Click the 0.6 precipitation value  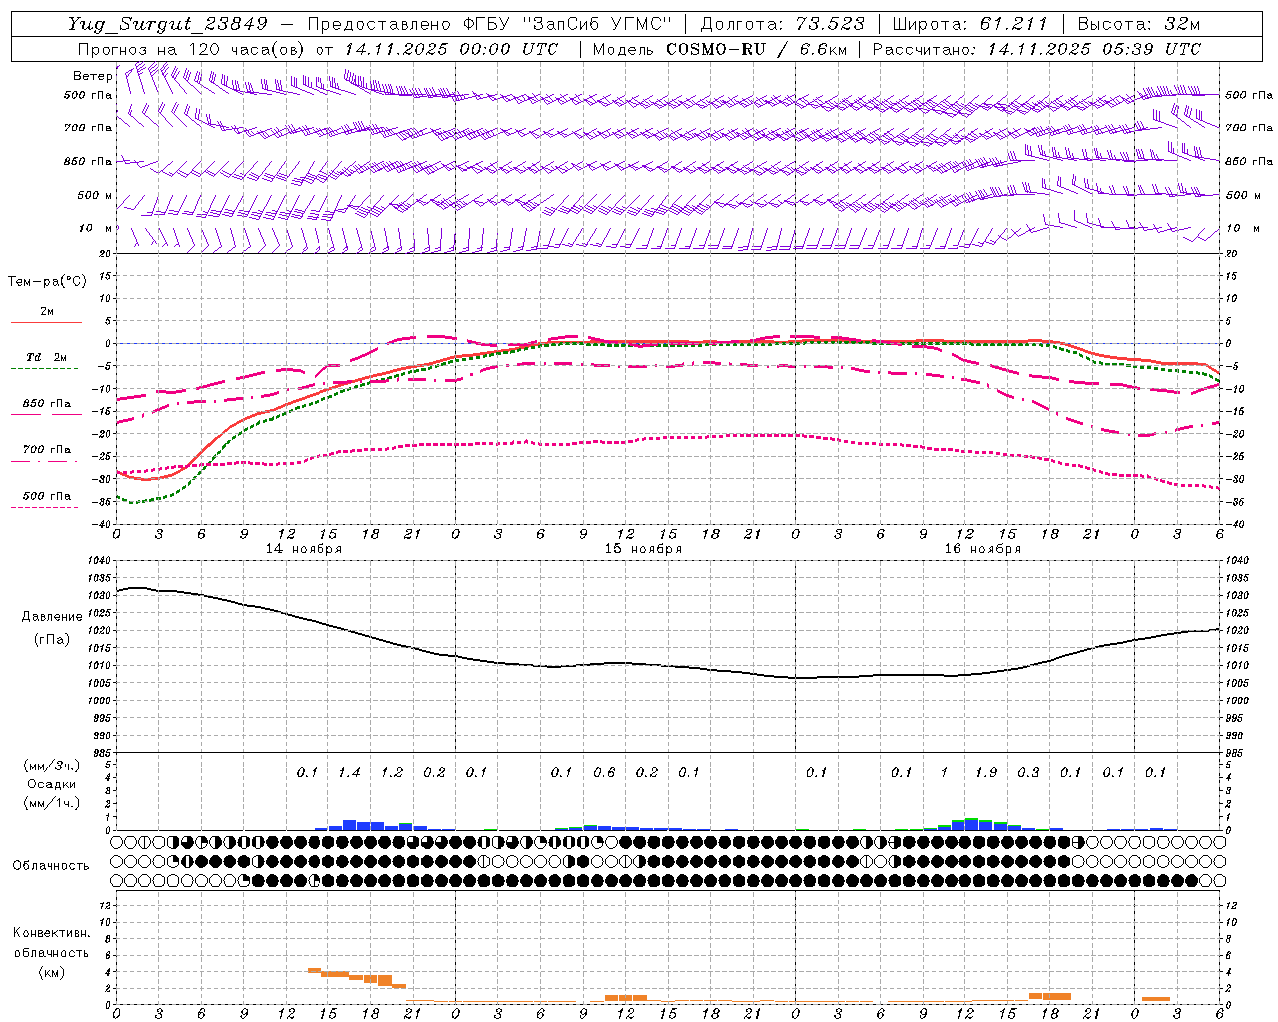pyautogui.click(x=604, y=773)
